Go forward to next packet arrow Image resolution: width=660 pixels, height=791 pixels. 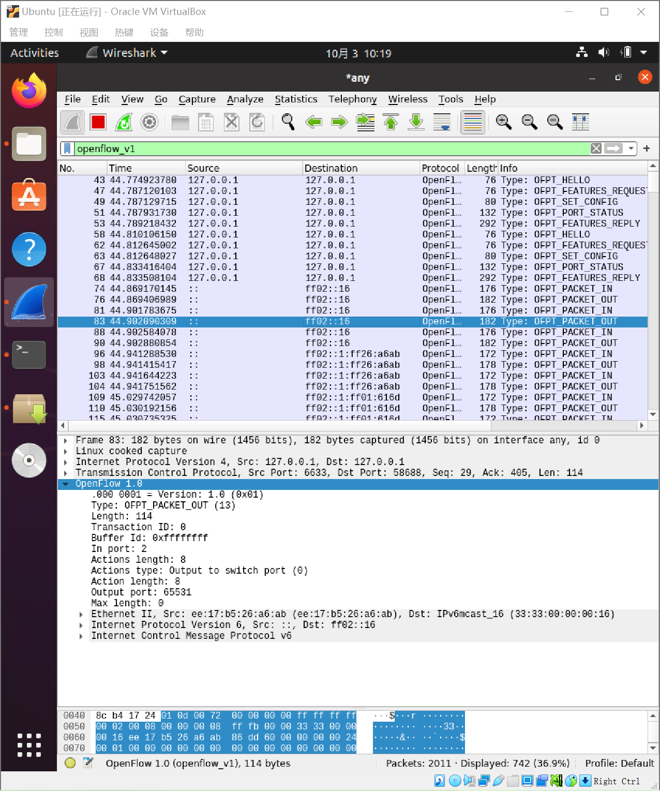coord(339,122)
